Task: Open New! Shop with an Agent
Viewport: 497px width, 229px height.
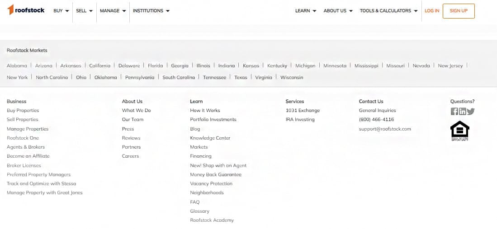Action: pyautogui.click(x=218, y=165)
